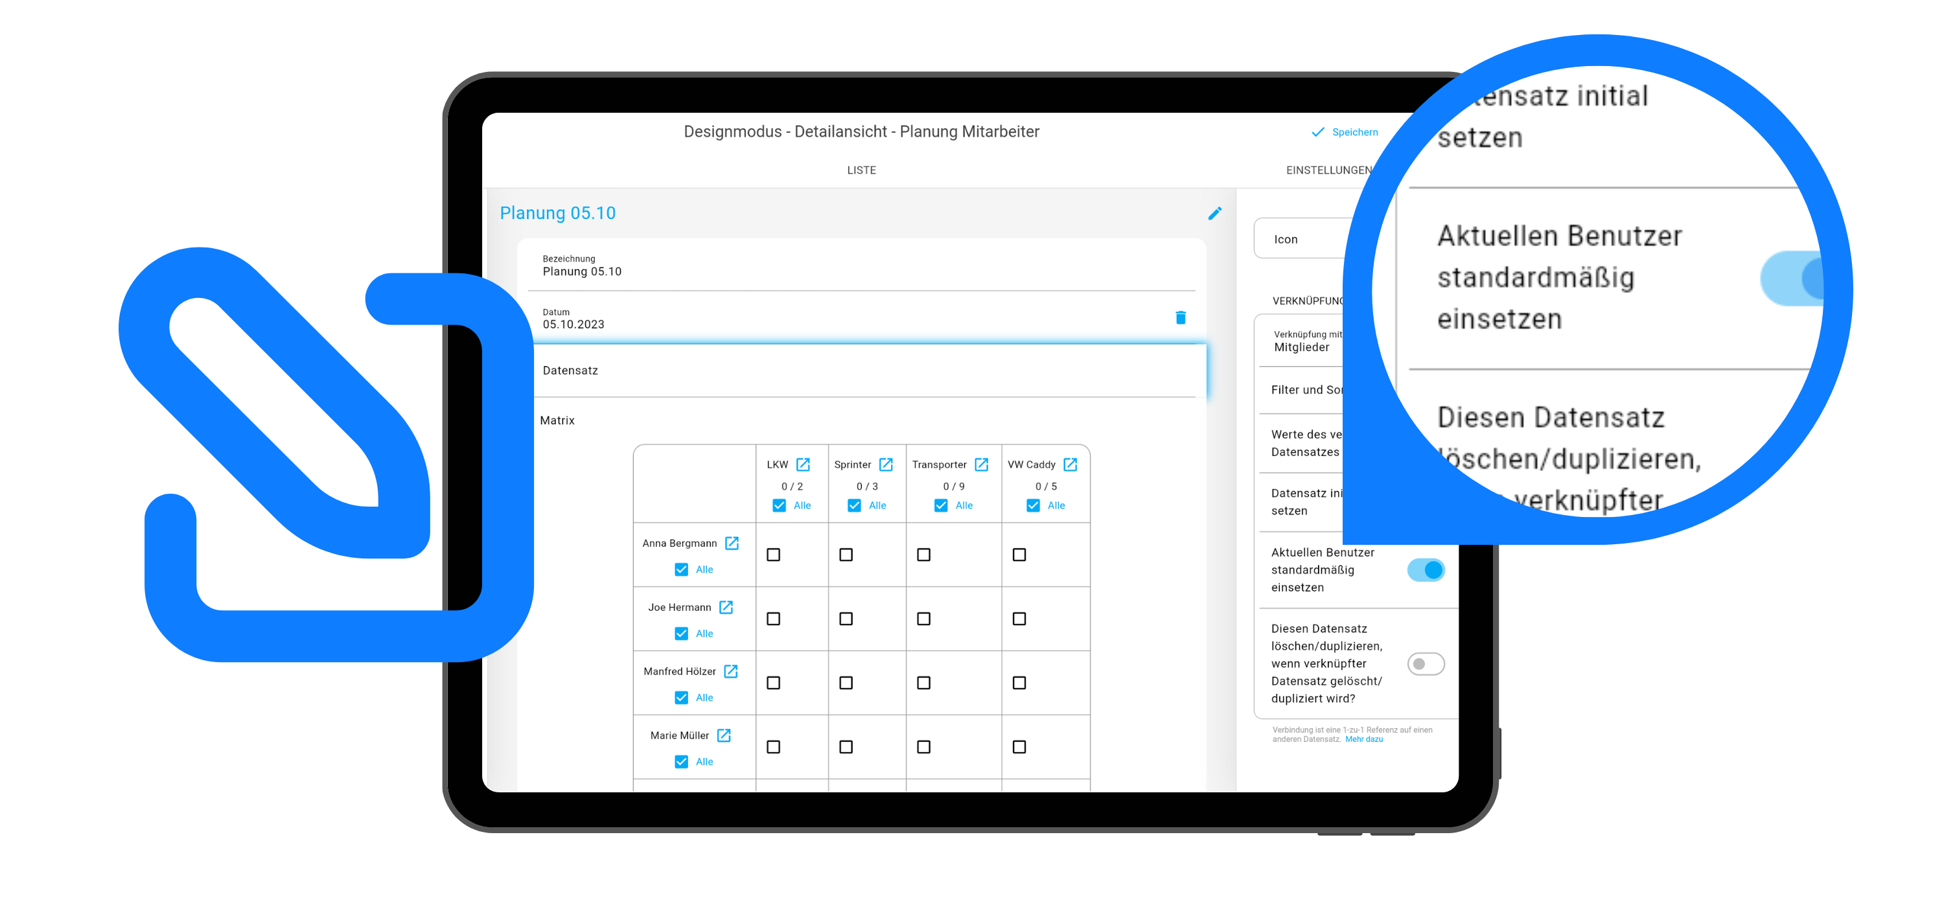Check Anna Bergmann's LKW matrix cell

(774, 555)
